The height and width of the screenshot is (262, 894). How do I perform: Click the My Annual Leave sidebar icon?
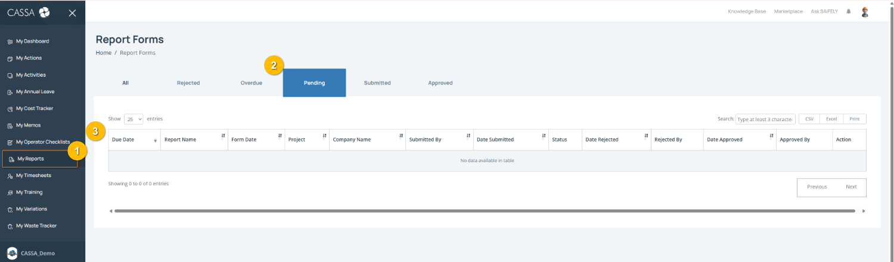(10, 92)
